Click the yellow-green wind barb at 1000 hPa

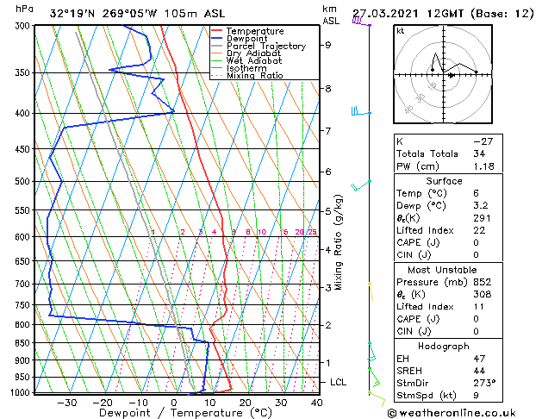tap(377, 398)
